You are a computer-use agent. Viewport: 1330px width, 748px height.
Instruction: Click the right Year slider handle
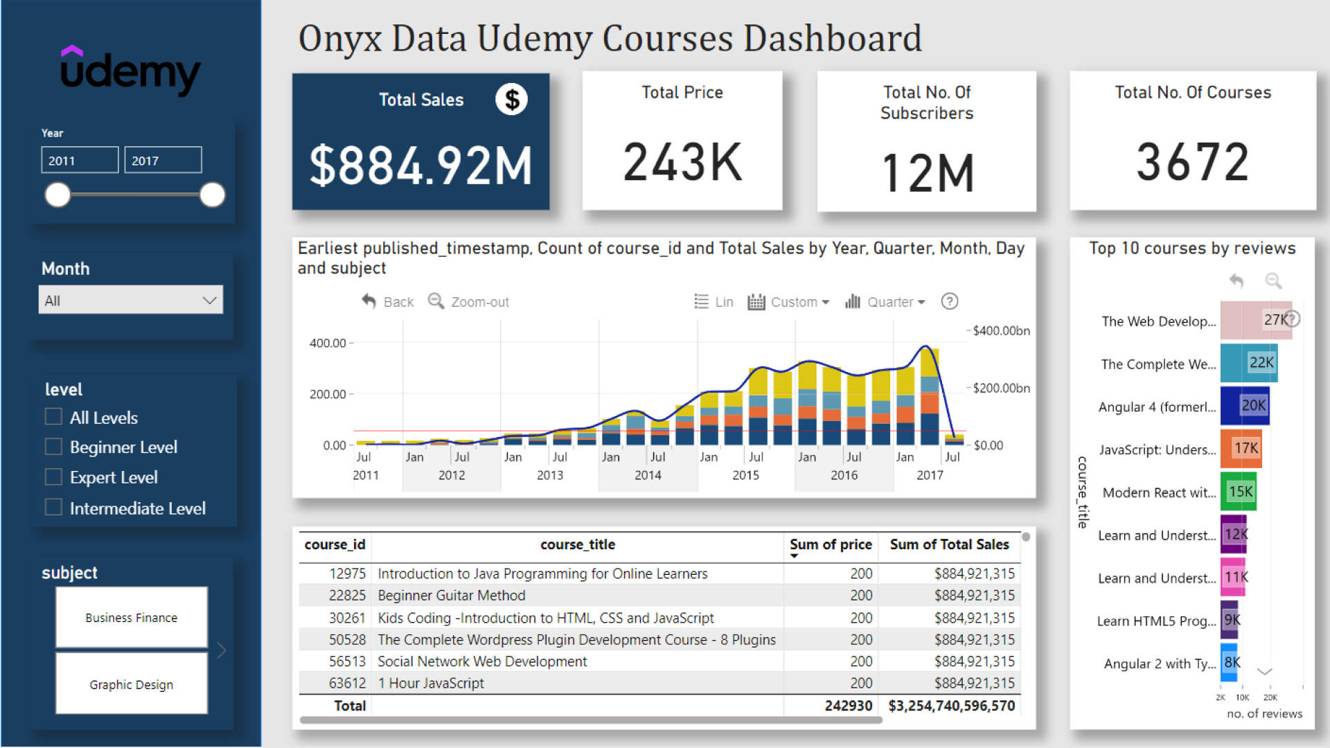click(x=213, y=195)
